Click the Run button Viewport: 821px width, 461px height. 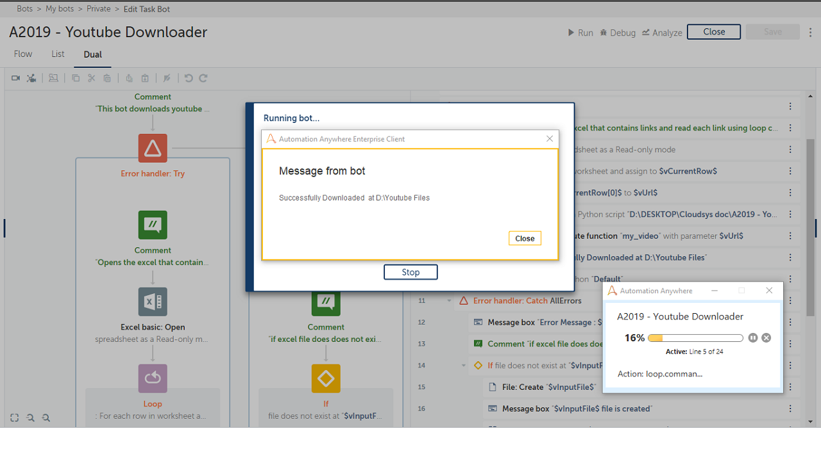pos(580,33)
